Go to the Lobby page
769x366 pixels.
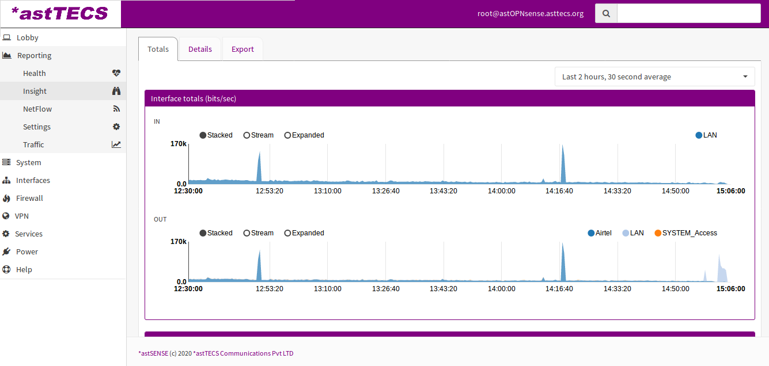tap(27, 37)
